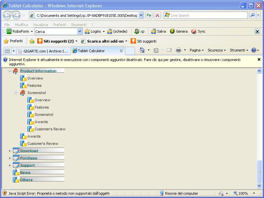Open the Sicurezza menu
The width and height of the screenshot is (264, 198).
[x=216, y=50]
